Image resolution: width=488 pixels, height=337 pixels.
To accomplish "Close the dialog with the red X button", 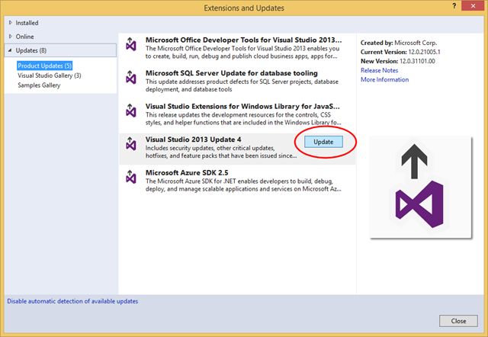I will [x=473, y=6].
